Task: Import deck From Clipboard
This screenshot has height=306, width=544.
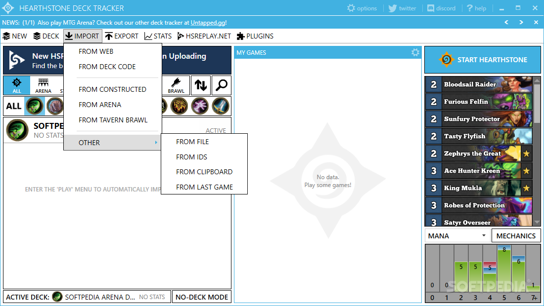Action: tap(204, 172)
